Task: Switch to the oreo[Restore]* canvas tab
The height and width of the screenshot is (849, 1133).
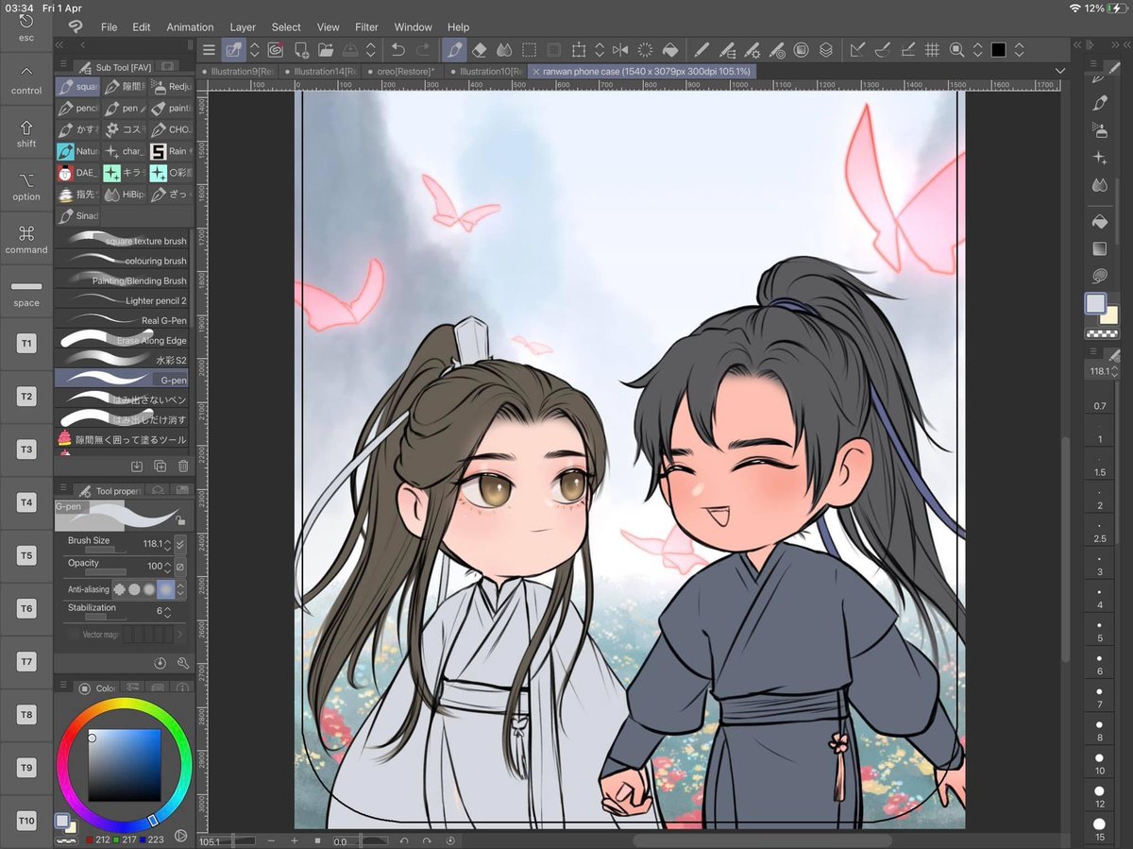Action: pyautogui.click(x=400, y=71)
